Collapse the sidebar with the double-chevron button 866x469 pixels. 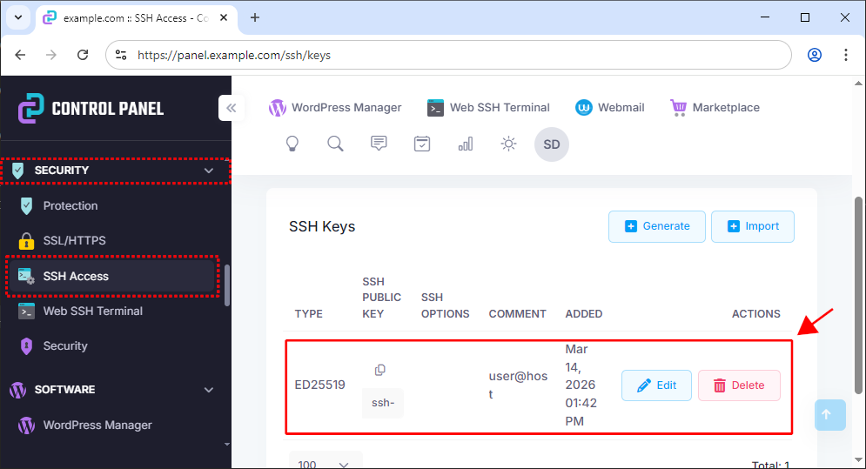[232, 108]
